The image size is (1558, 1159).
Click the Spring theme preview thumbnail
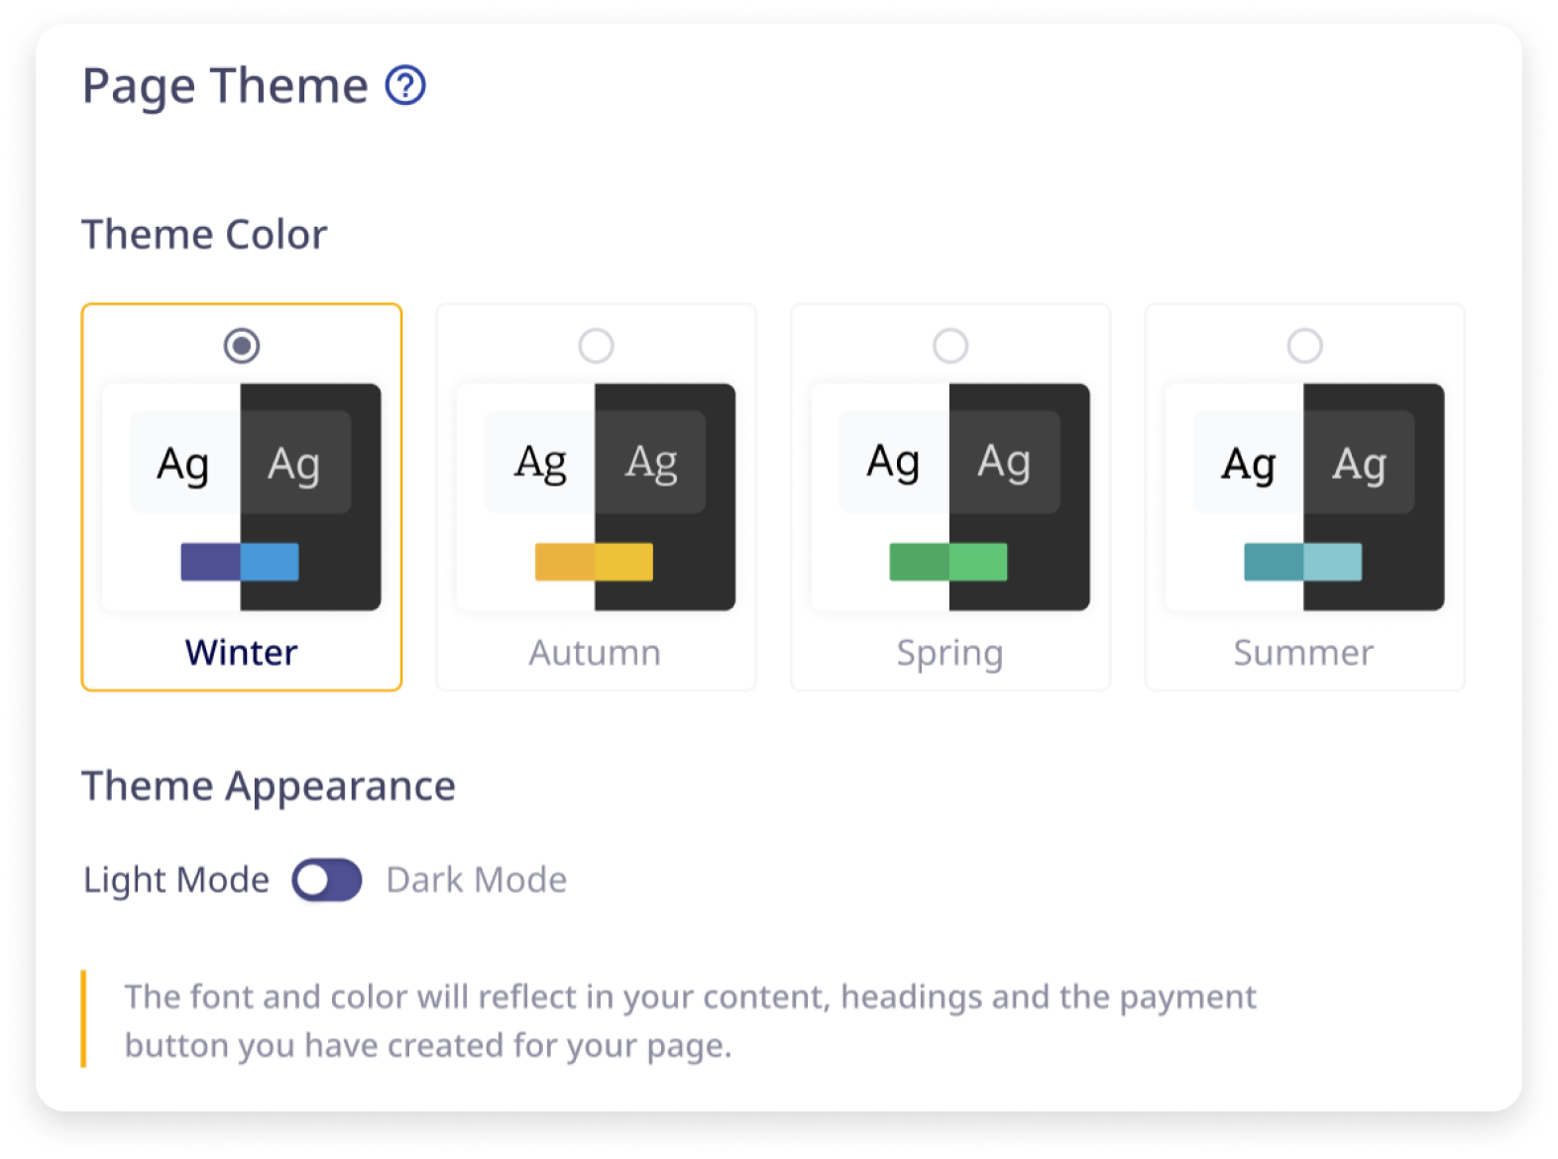949,495
